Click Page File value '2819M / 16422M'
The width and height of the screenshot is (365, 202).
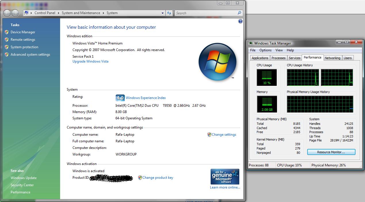pyautogui.click(x=341, y=141)
